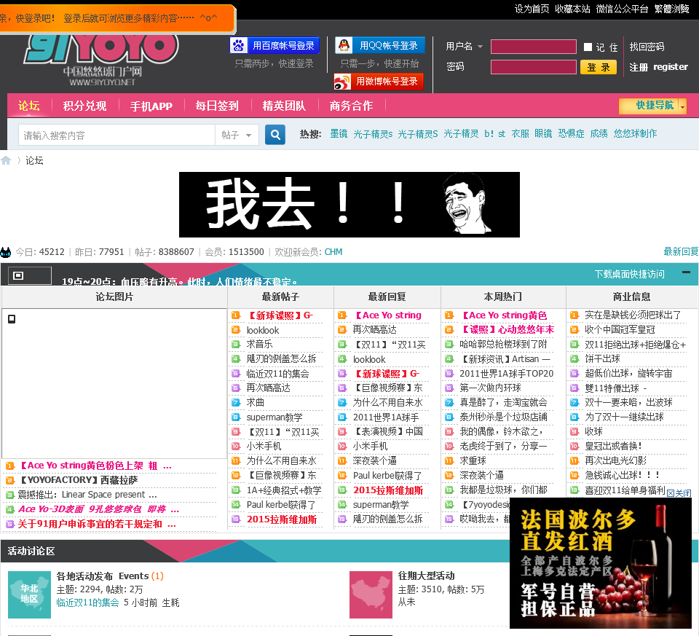
Task: Click hot search term 衣服
Action: pos(520,134)
